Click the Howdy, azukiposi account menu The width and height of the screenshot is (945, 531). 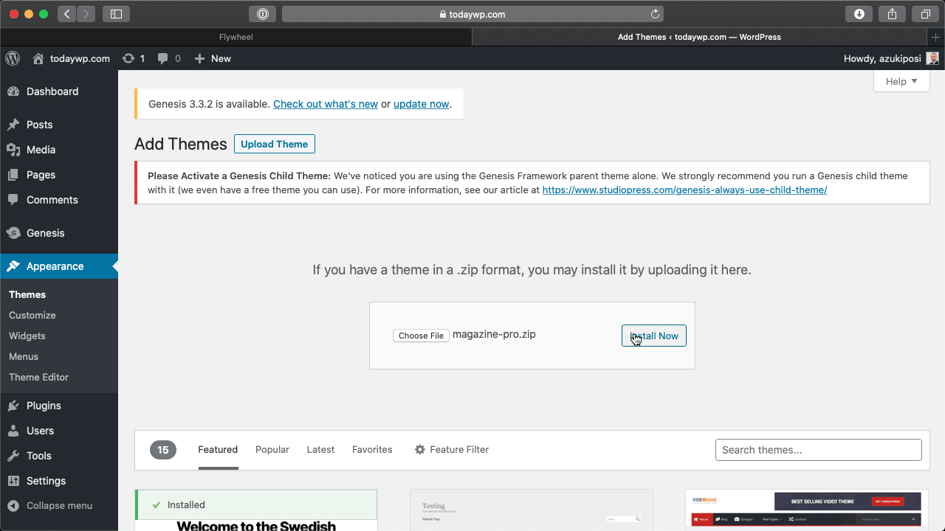coord(891,58)
